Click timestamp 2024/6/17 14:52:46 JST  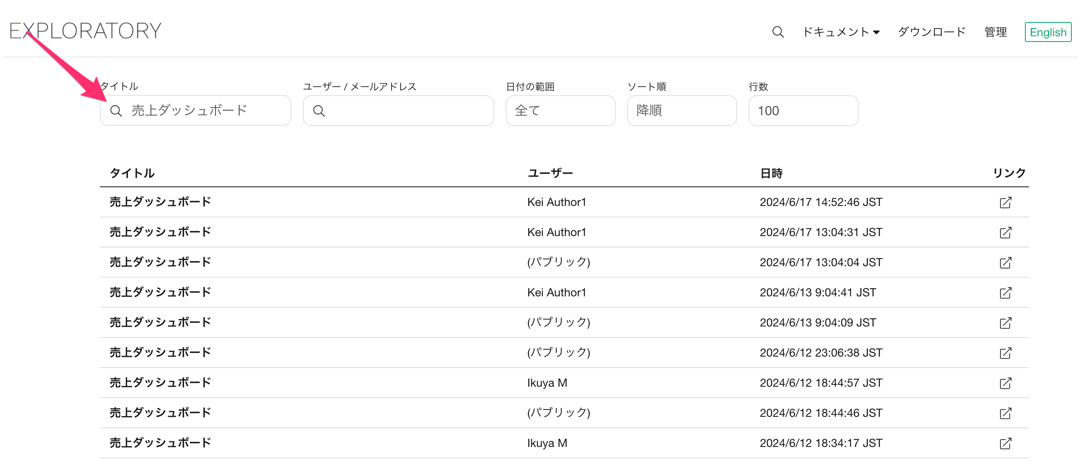[821, 202]
